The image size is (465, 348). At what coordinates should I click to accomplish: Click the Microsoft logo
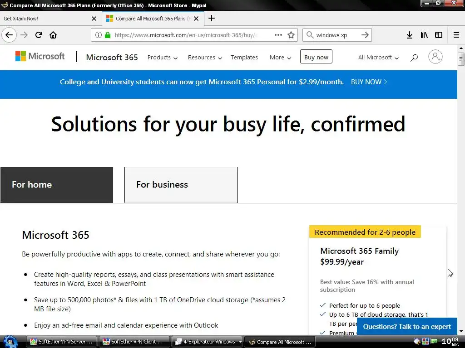tap(40, 56)
